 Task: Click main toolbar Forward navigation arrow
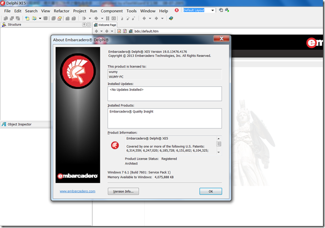pos(156,19)
